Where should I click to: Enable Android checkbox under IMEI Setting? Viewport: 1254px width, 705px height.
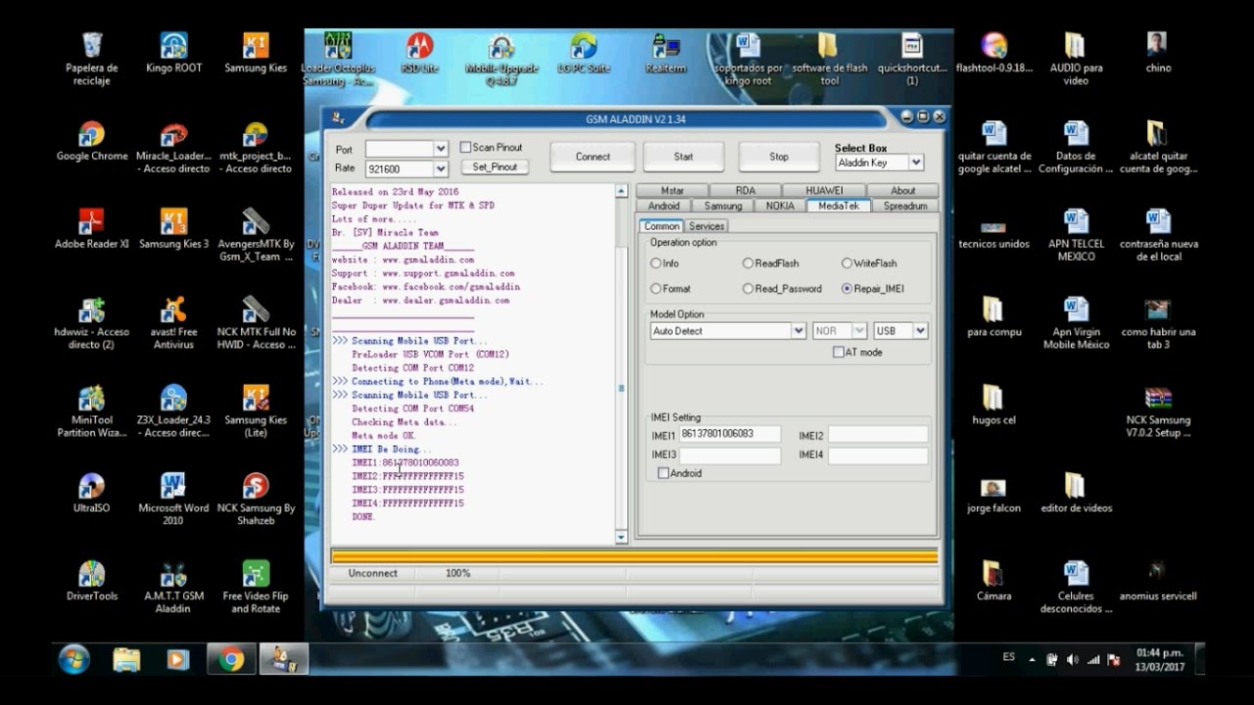663,473
